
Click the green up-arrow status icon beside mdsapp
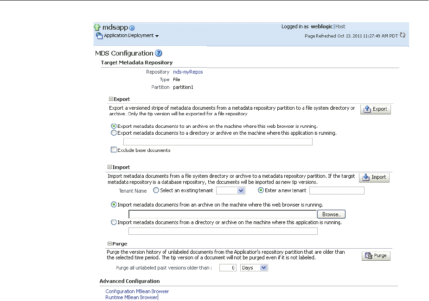pyautogui.click(x=97, y=27)
